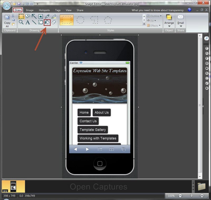This screenshot has width=211, height=200.
Task: Switch to the Image tab
Action: click(x=30, y=10)
